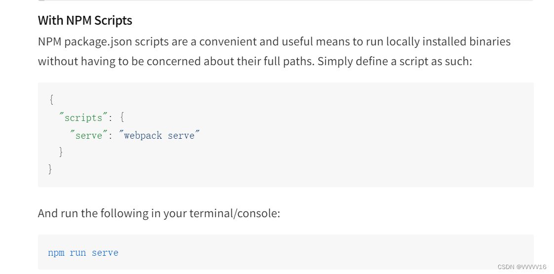Select the "serve" key in the JSON code
The image size is (554, 274).
point(89,135)
